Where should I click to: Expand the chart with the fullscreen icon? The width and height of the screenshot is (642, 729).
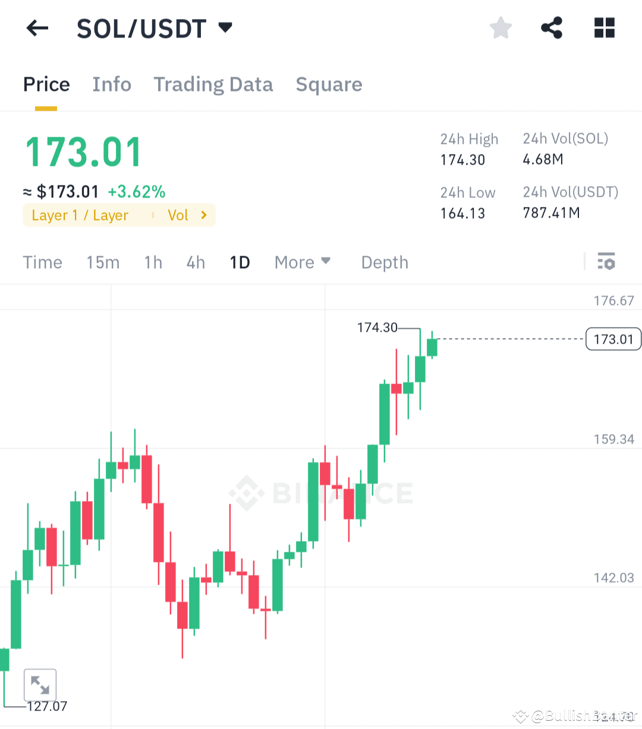coord(39,684)
